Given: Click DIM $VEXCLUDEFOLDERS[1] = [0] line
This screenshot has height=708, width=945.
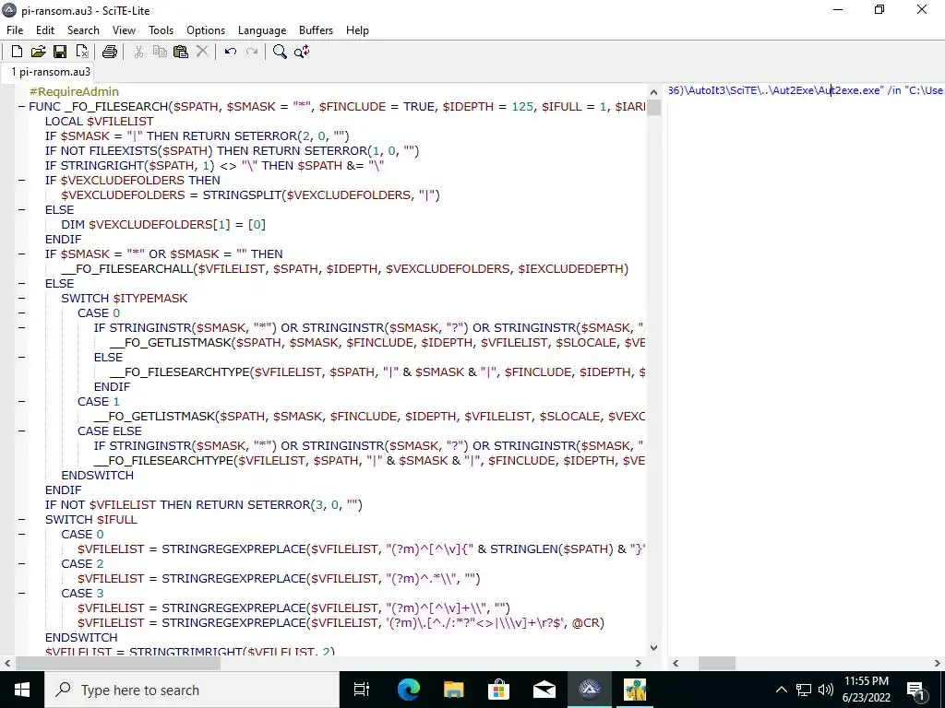Looking at the screenshot, I should click(163, 225).
